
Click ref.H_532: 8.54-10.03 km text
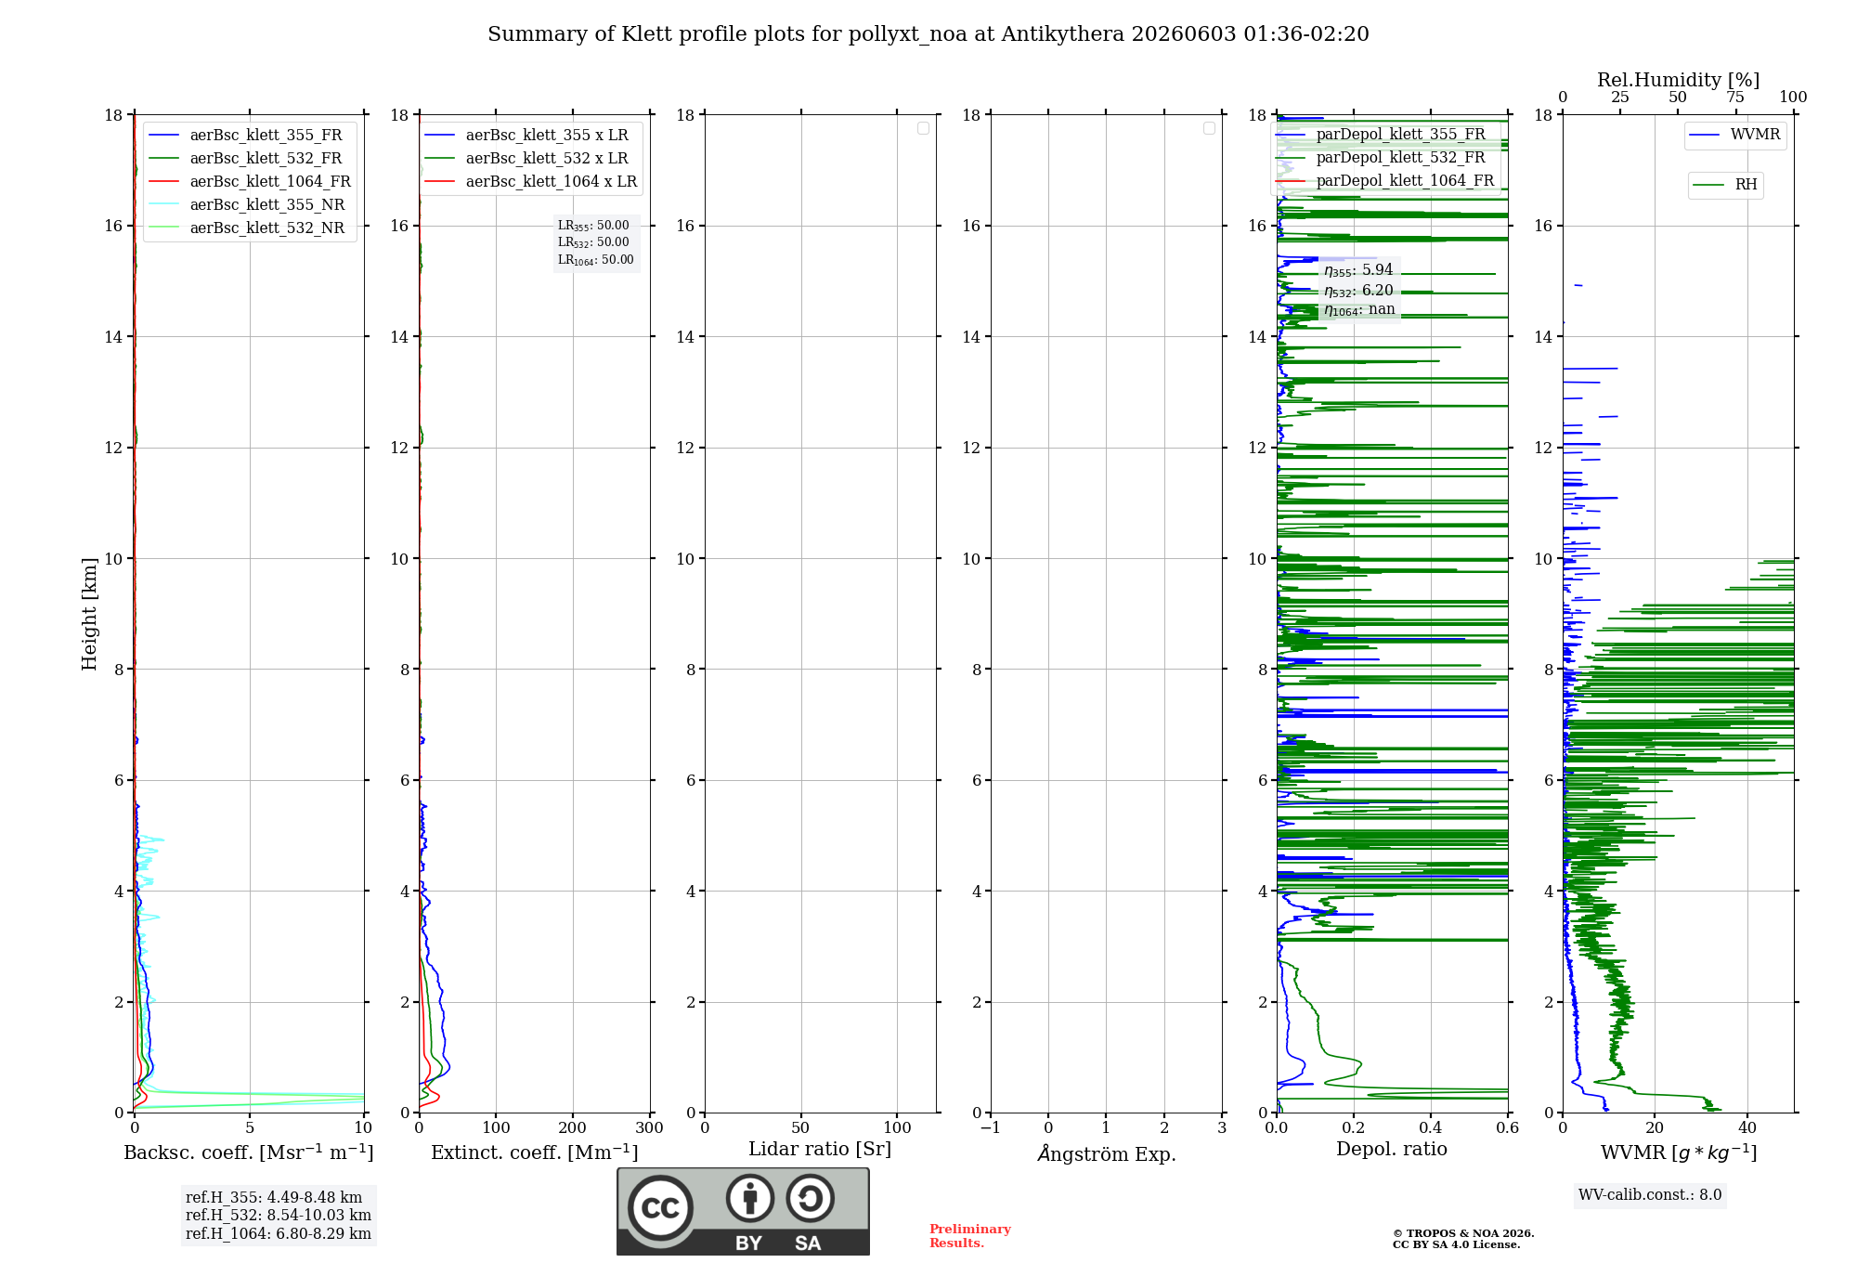tap(279, 1216)
